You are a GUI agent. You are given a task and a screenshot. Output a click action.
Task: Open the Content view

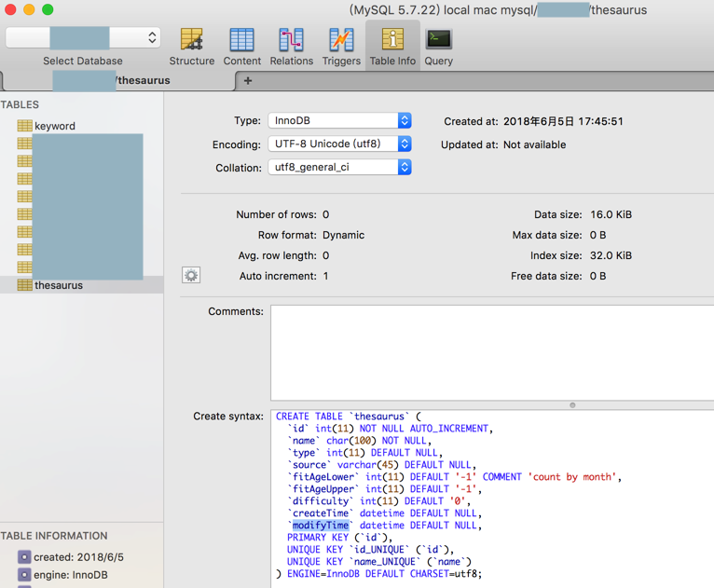[x=241, y=47]
